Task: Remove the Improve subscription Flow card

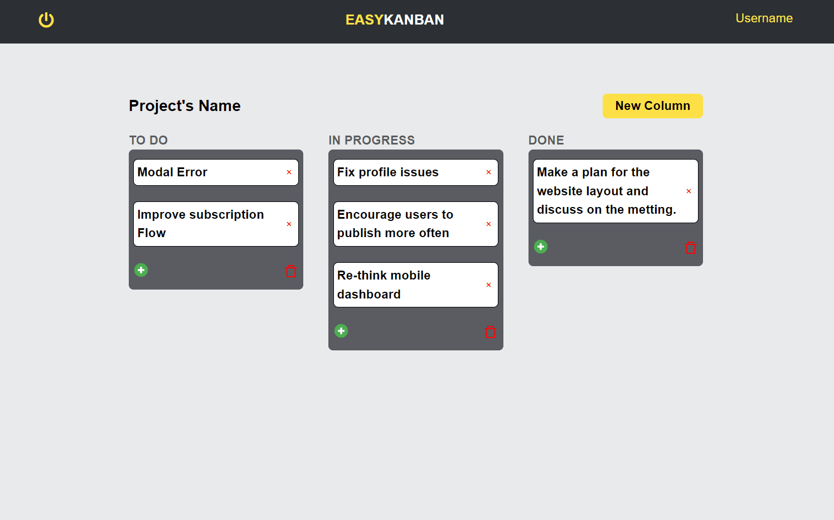Action: point(289,224)
